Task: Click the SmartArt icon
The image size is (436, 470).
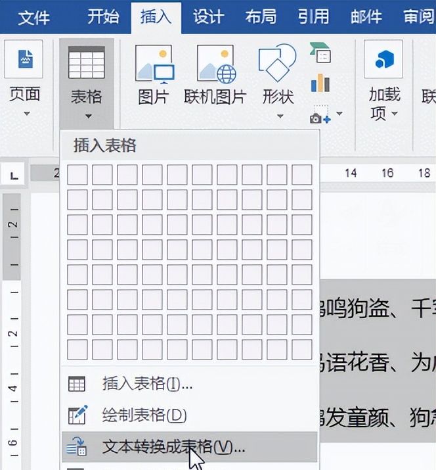Action: (320, 53)
